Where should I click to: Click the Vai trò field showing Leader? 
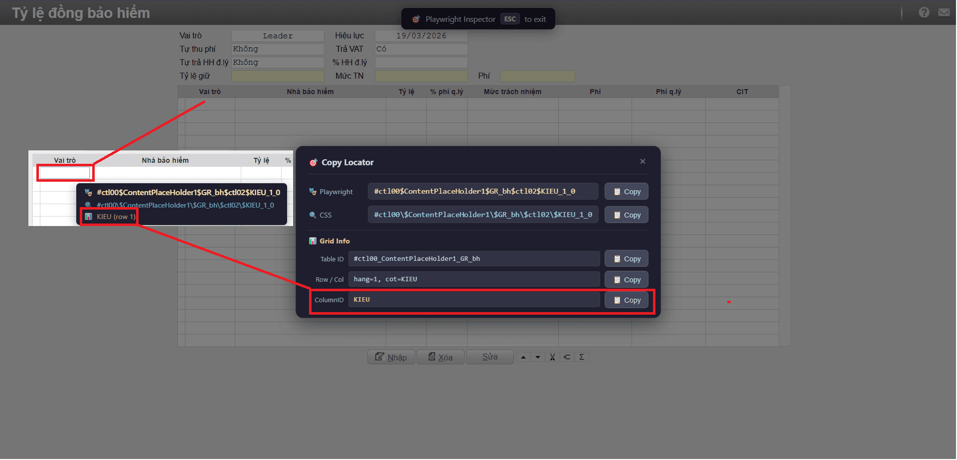(x=278, y=36)
